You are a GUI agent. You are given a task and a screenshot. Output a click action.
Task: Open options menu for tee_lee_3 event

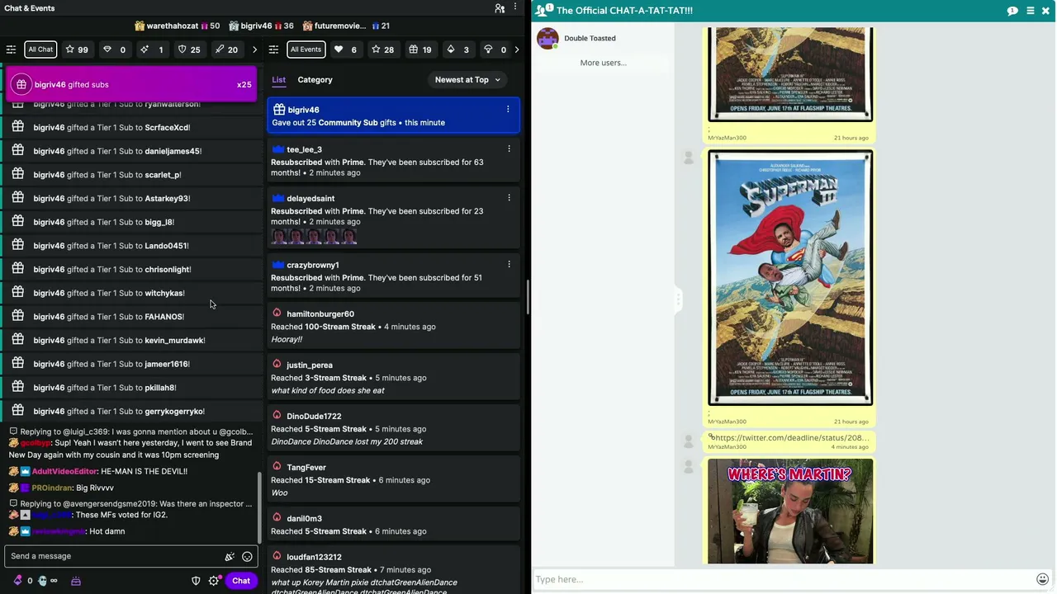pyautogui.click(x=509, y=148)
